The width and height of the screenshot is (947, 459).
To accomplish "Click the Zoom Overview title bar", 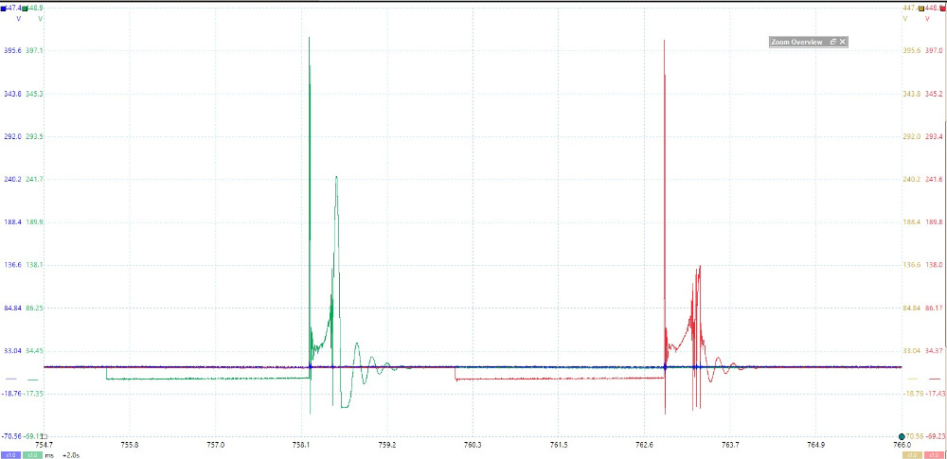I will pos(795,42).
